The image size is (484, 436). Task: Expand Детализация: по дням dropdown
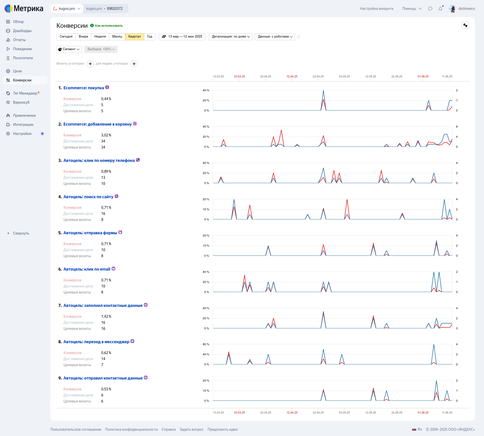click(x=230, y=37)
